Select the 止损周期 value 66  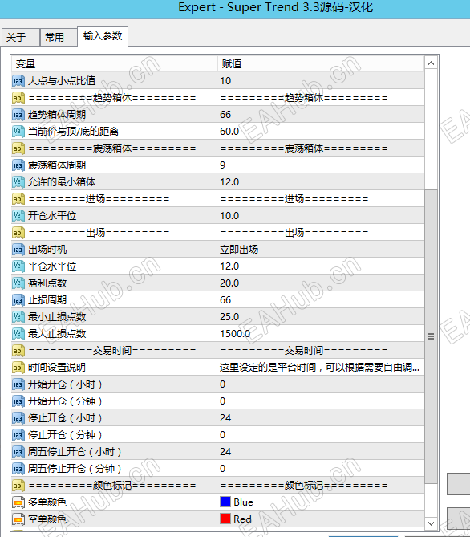(321, 300)
